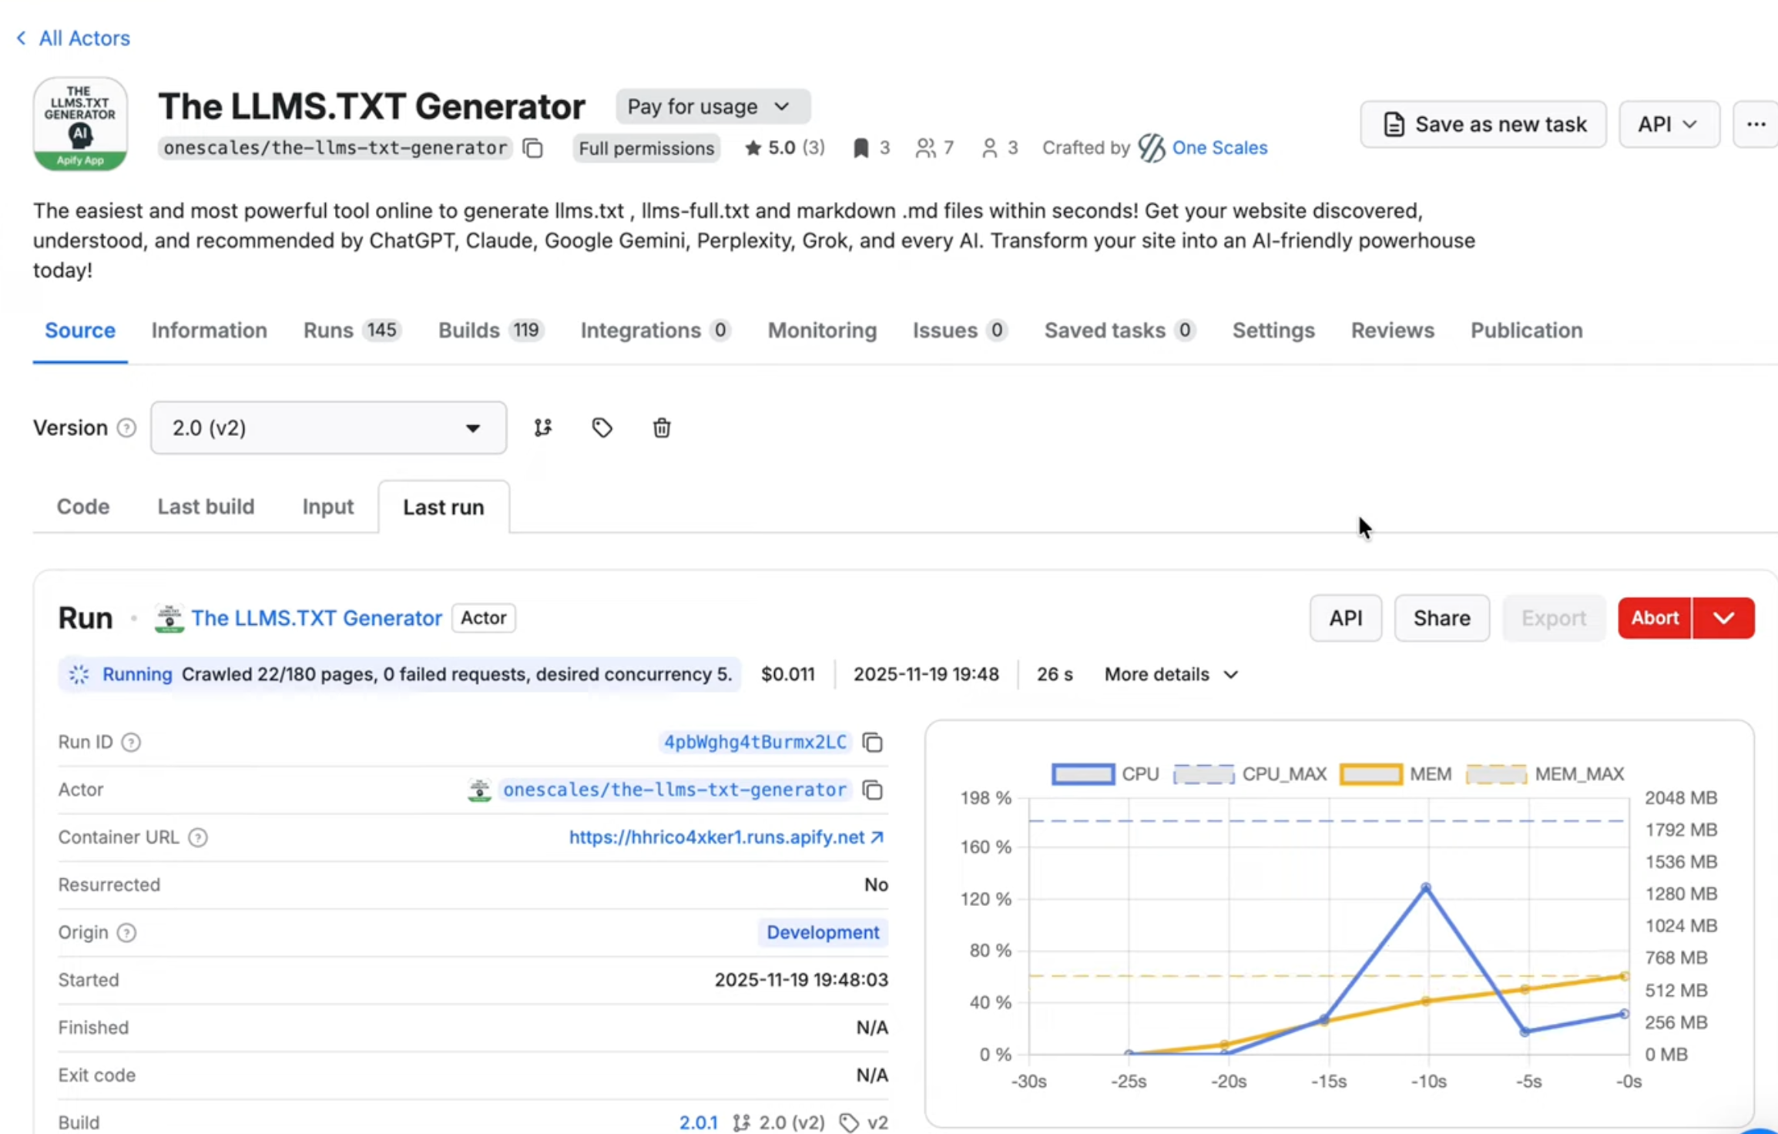Click the Run ID help question mark
This screenshot has width=1778, height=1134.
(x=132, y=742)
